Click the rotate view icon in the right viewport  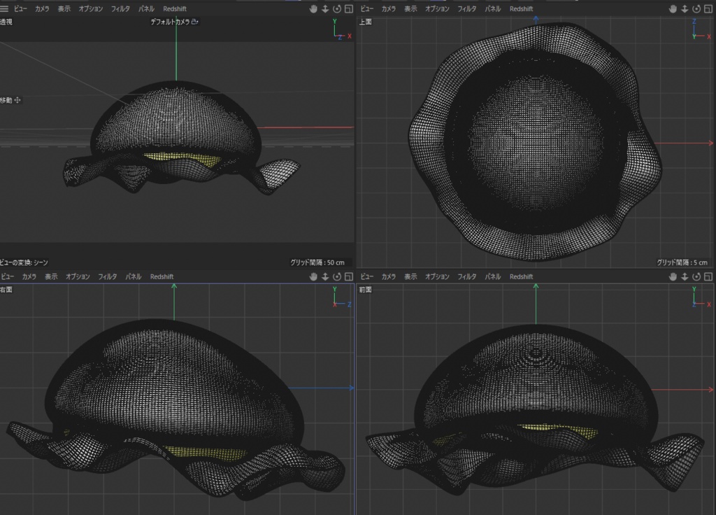tap(336, 276)
